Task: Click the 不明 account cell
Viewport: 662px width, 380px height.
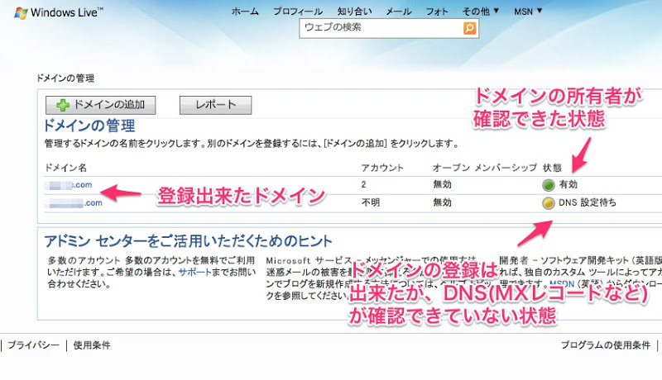Action: pyautogui.click(x=370, y=202)
